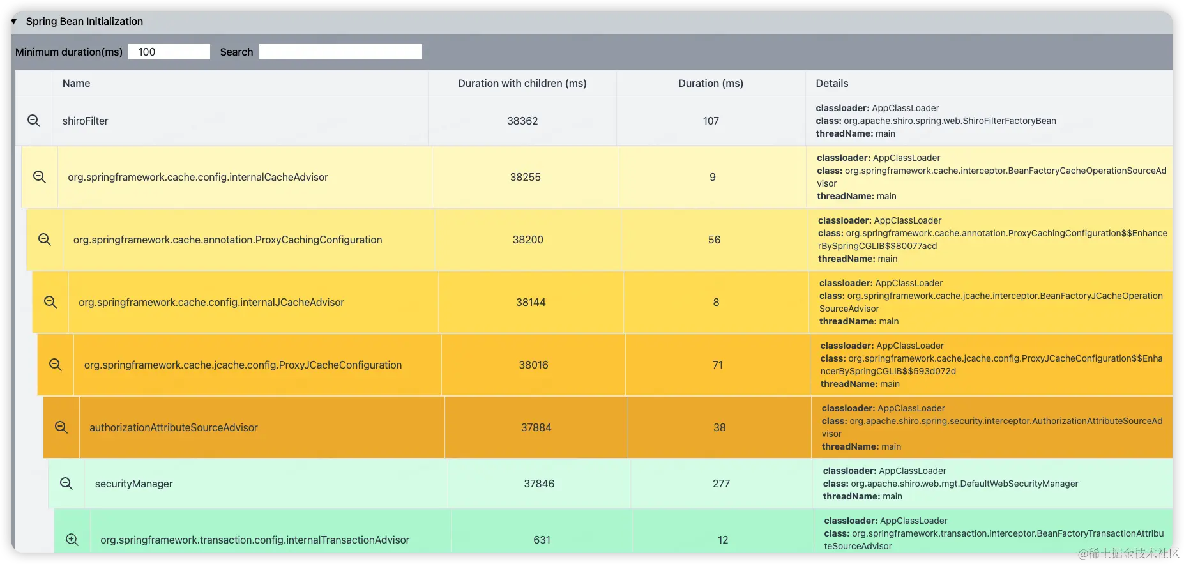The height and width of the screenshot is (564, 1184).
Task: Click the Details column header
Action: pos(832,83)
